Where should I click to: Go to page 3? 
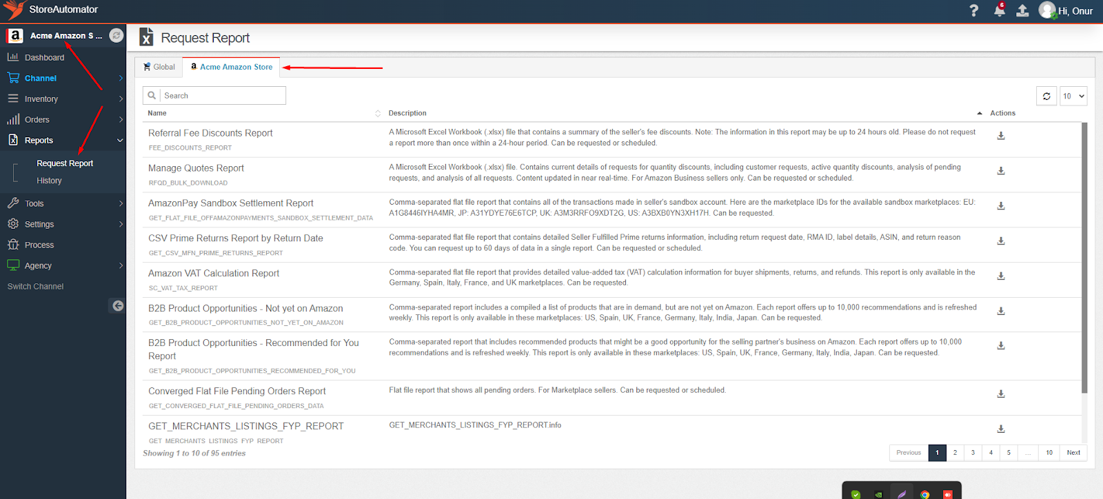coord(973,453)
